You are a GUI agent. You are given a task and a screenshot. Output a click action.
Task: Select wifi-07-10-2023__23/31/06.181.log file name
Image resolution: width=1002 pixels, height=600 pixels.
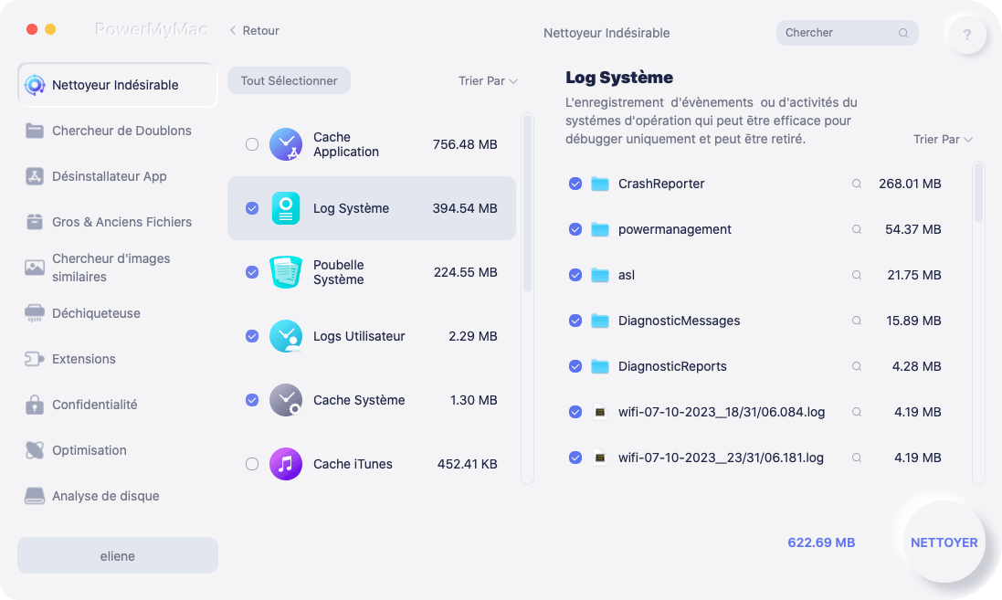pyautogui.click(x=721, y=458)
